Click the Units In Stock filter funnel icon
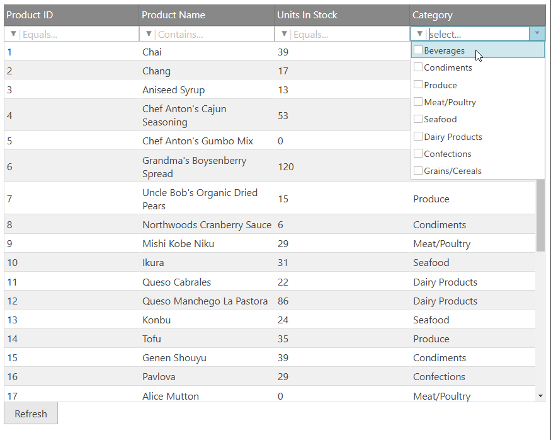This screenshot has width=551, height=440. coord(285,34)
